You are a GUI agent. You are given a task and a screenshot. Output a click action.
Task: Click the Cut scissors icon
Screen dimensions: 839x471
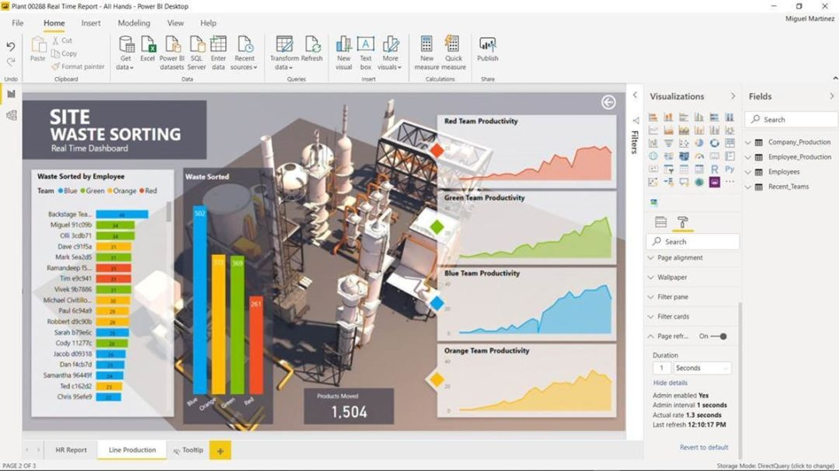click(x=56, y=40)
